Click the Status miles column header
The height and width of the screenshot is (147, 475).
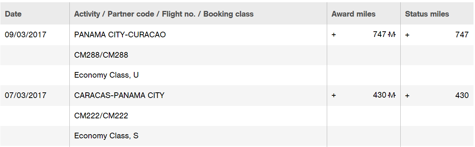427,14
